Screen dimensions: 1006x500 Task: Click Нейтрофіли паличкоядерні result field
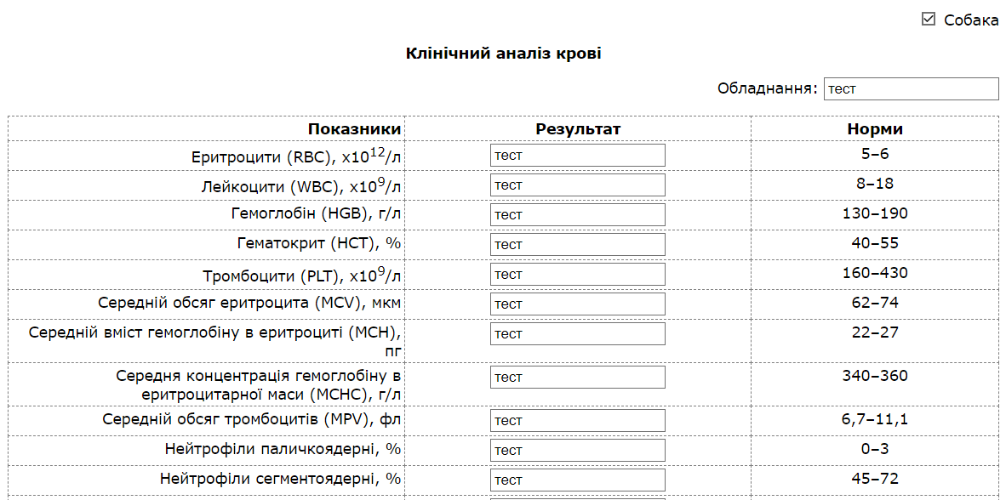[x=577, y=451]
